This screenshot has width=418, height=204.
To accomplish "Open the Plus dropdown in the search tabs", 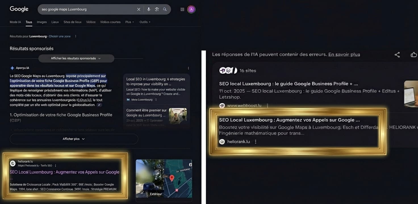I will [x=129, y=22].
